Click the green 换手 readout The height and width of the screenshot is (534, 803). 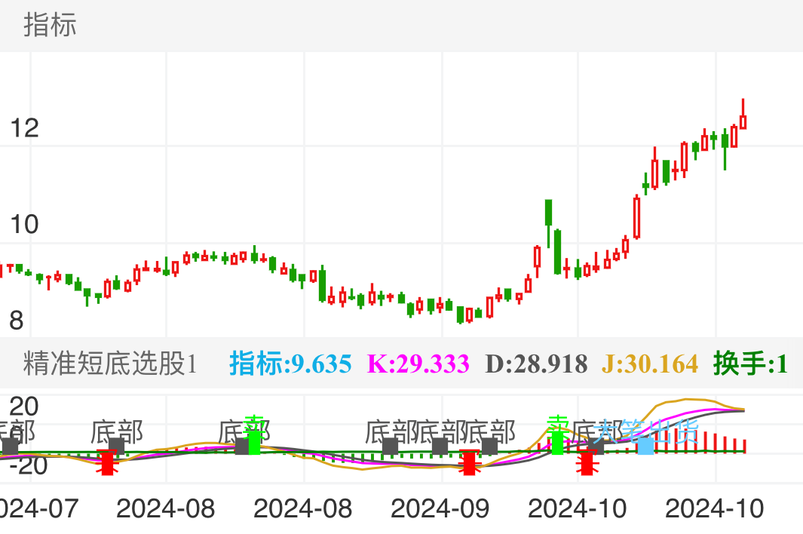(x=750, y=364)
